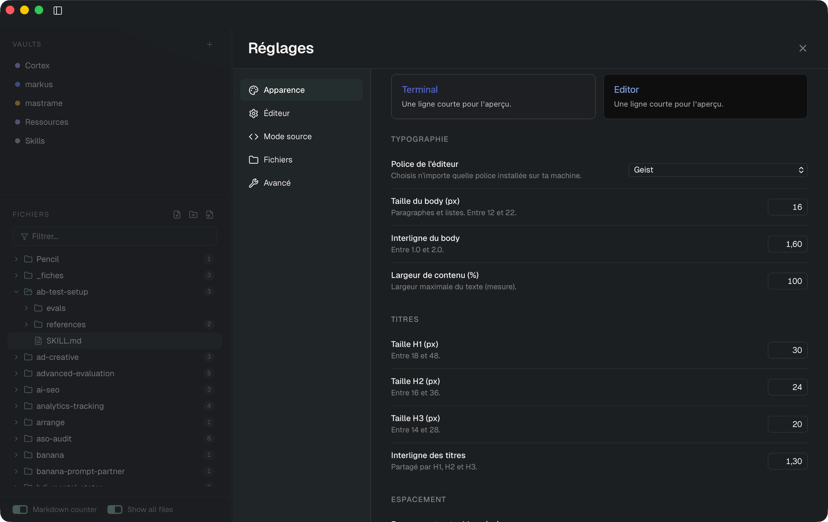Select the Terminal theme preview card

(x=493, y=97)
